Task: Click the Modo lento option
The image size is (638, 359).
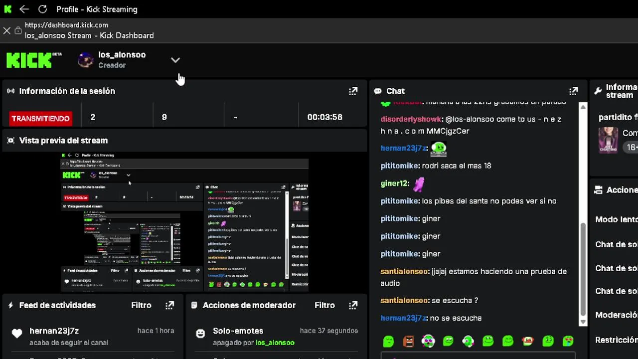Action: tap(617, 219)
